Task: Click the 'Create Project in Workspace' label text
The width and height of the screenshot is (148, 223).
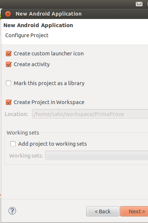Action: (x=49, y=102)
